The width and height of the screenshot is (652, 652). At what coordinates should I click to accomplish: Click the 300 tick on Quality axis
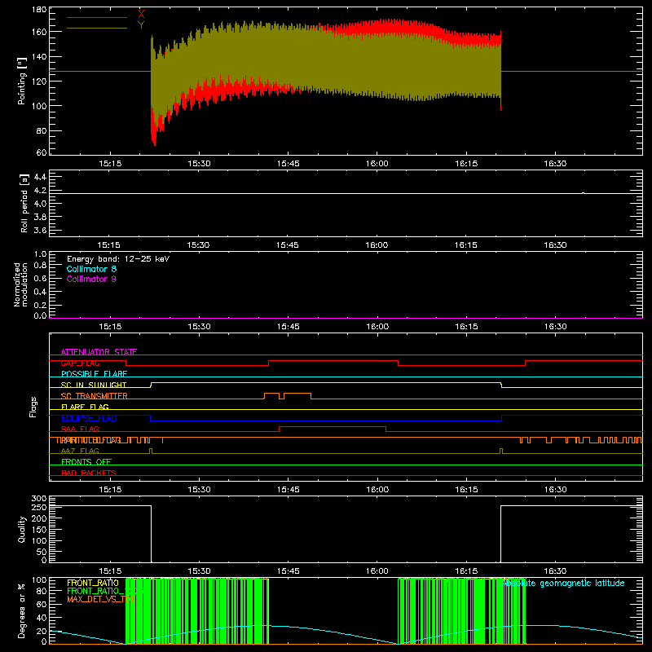click(38, 499)
